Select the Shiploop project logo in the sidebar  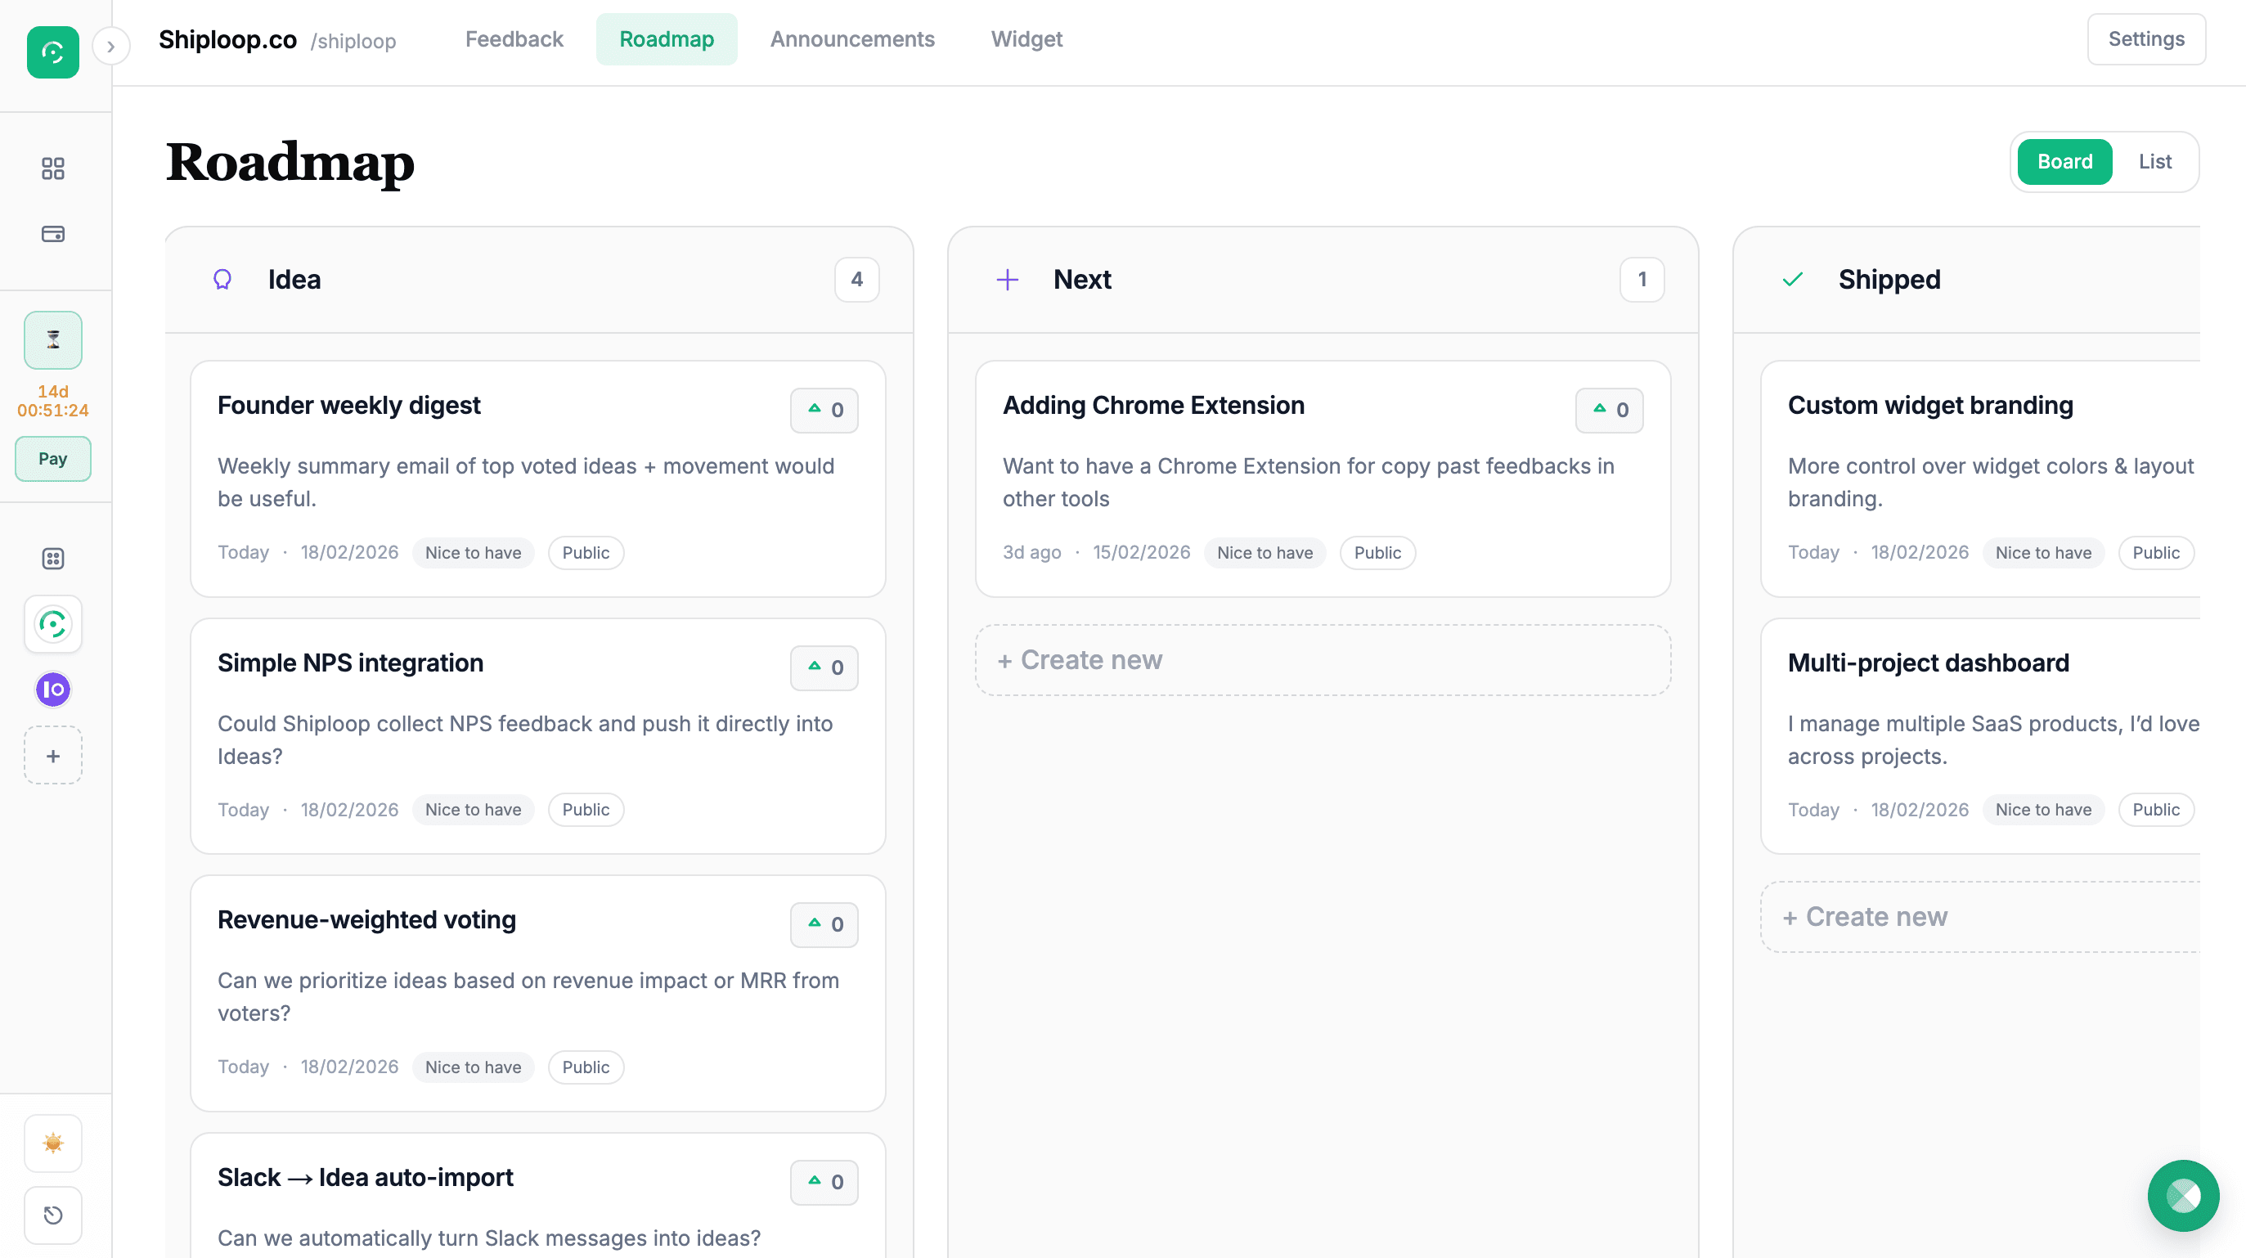pyautogui.click(x=52, y=624)
